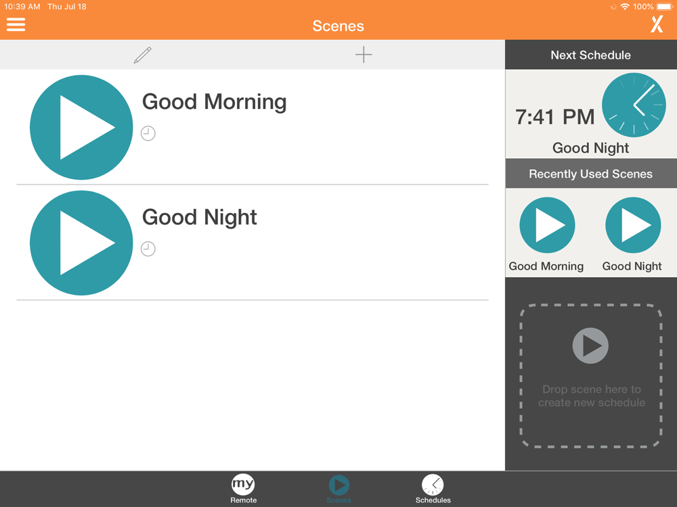The height and width of the screenshot is (507, 677).
Task: Tap the X logo in header
Action: (x=657, y=24)
